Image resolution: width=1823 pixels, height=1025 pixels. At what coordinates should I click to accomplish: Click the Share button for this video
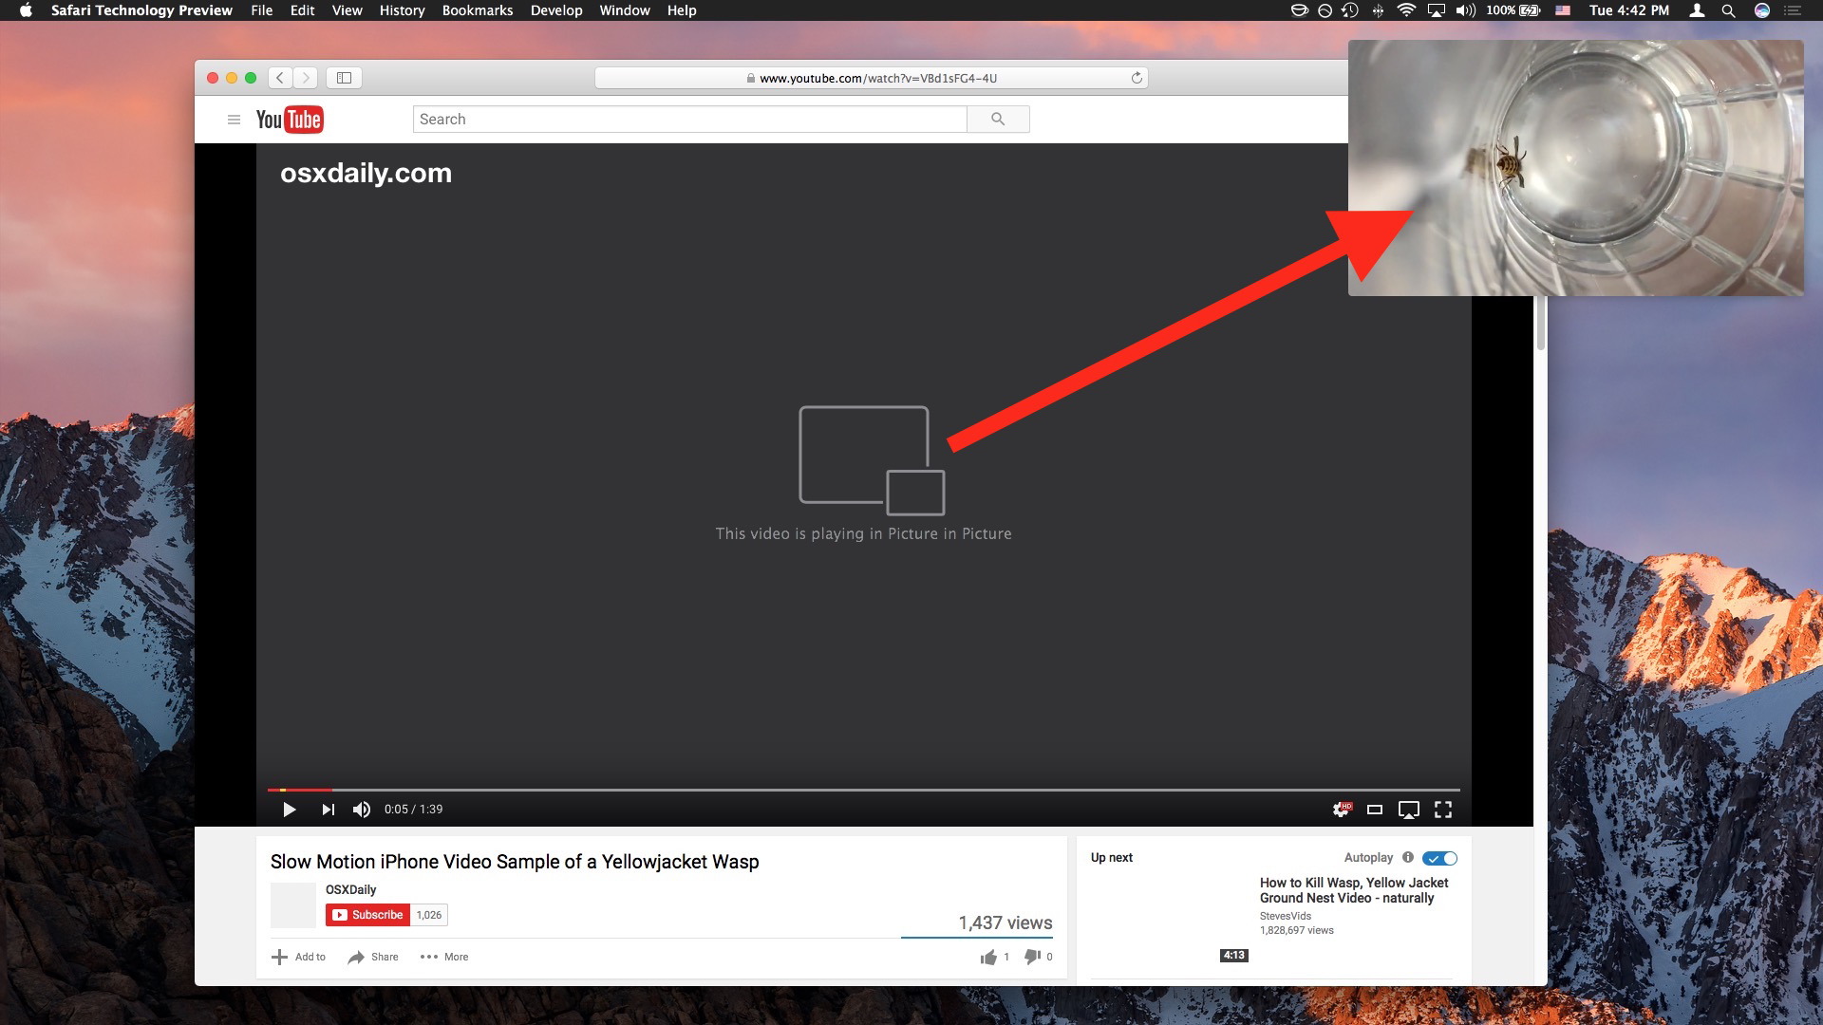click(x=373, y=956)
